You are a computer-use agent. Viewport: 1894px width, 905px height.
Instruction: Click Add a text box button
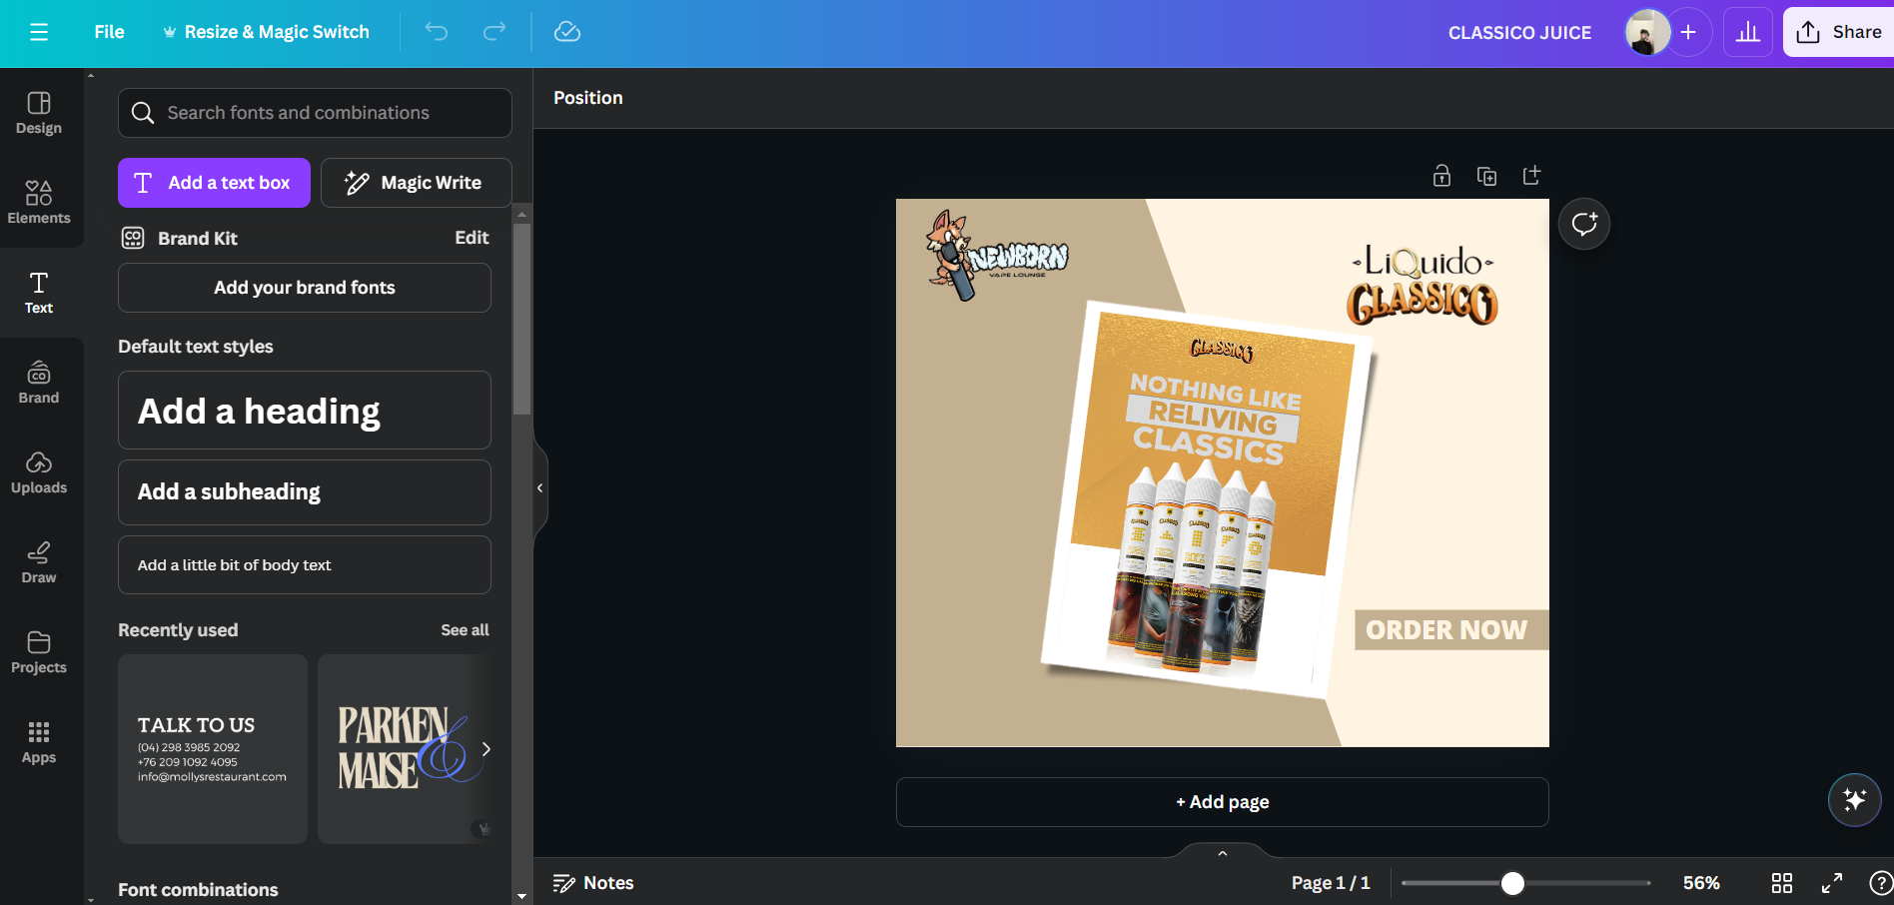click(214, 183)
